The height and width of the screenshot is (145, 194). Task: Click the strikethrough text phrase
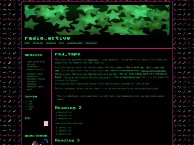[x=125, y=71]
